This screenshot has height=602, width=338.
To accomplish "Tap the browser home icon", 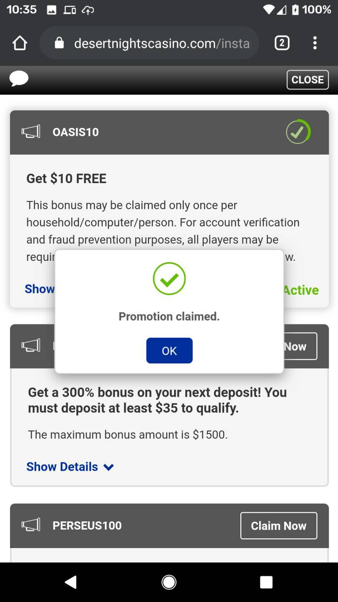I will (20, 43).
